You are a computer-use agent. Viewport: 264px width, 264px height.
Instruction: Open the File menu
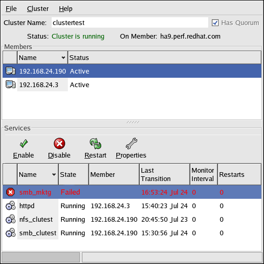coord(11,8)
